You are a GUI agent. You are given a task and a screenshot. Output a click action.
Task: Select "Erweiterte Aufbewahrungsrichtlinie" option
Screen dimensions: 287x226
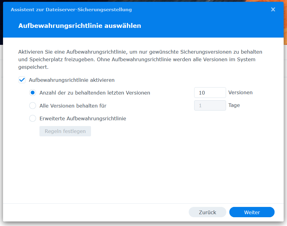[32, 118]
